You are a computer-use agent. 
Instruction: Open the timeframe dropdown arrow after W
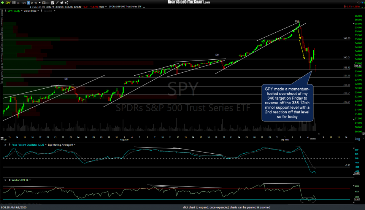click(x=40, y=3)
